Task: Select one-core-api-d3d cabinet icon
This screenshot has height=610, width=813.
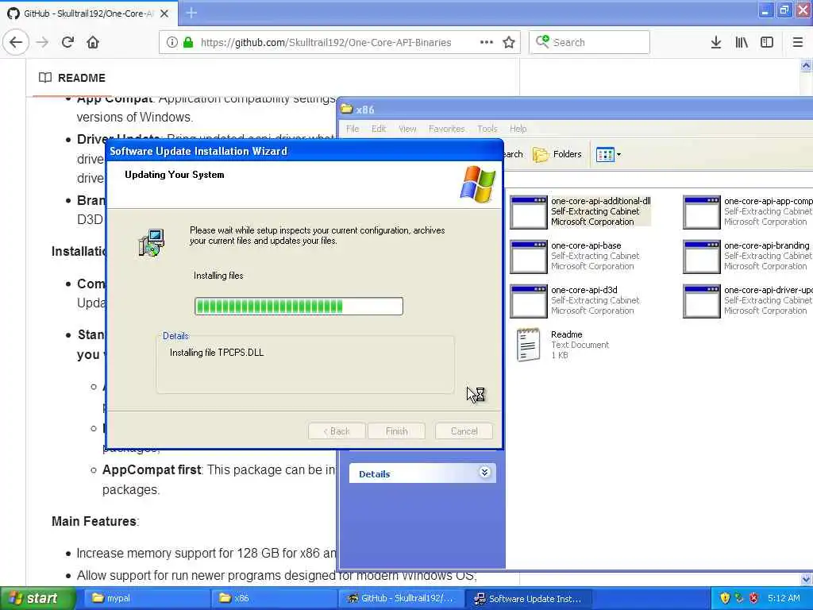Action: 528,301
